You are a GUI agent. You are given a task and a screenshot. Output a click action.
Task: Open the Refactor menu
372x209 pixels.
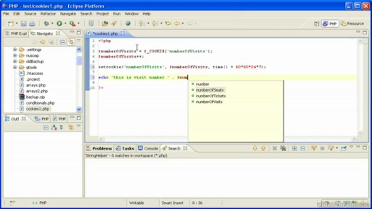48,14
